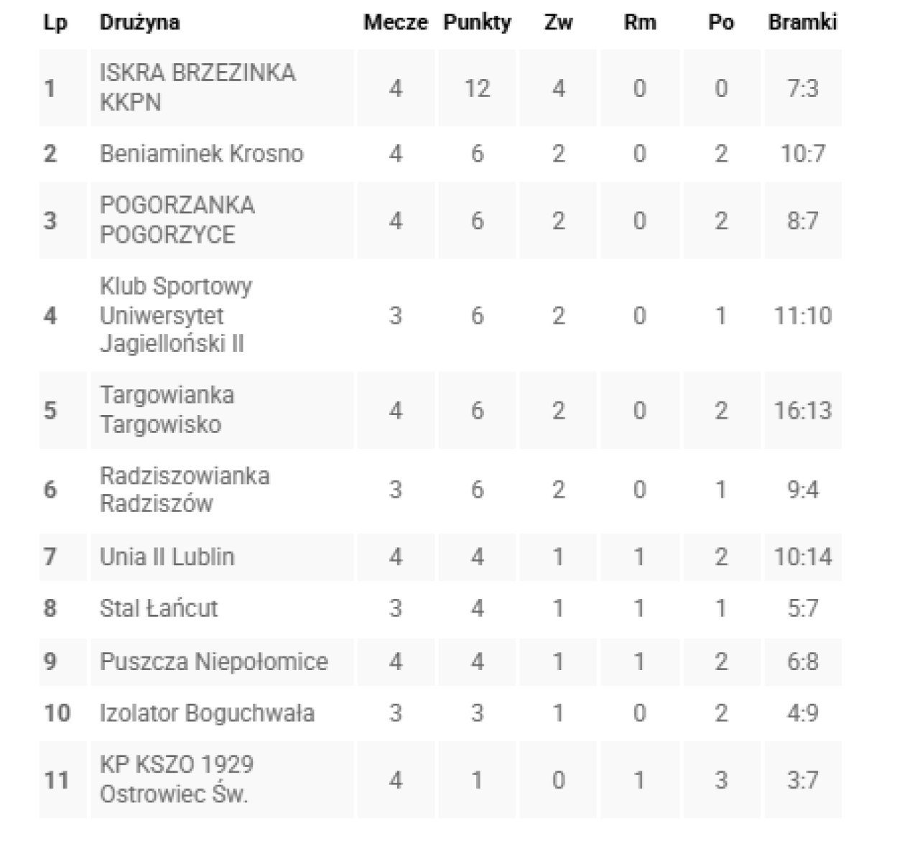Image resolution: width=905 pixels, height=846 pixels.
Task: Click the Drużyna column header
Action: 139,22
